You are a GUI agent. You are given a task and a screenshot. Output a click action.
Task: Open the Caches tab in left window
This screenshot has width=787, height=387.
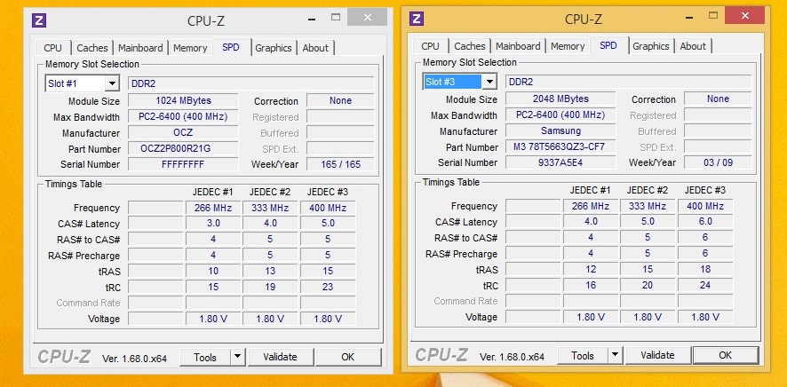[91, 48]
